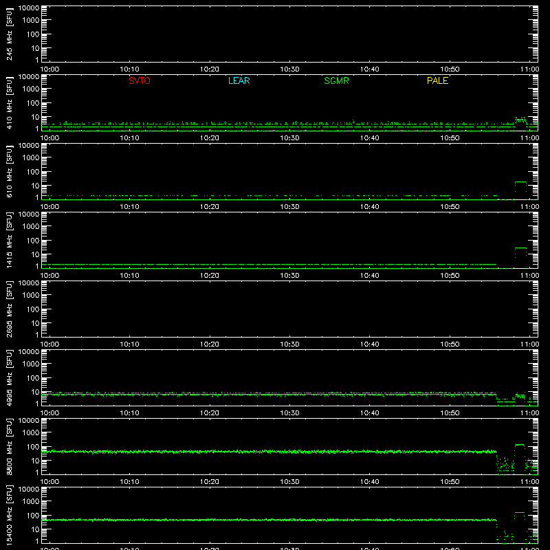Click the 10:30 label under the 245 MHz plot

[x=289, y=69]
